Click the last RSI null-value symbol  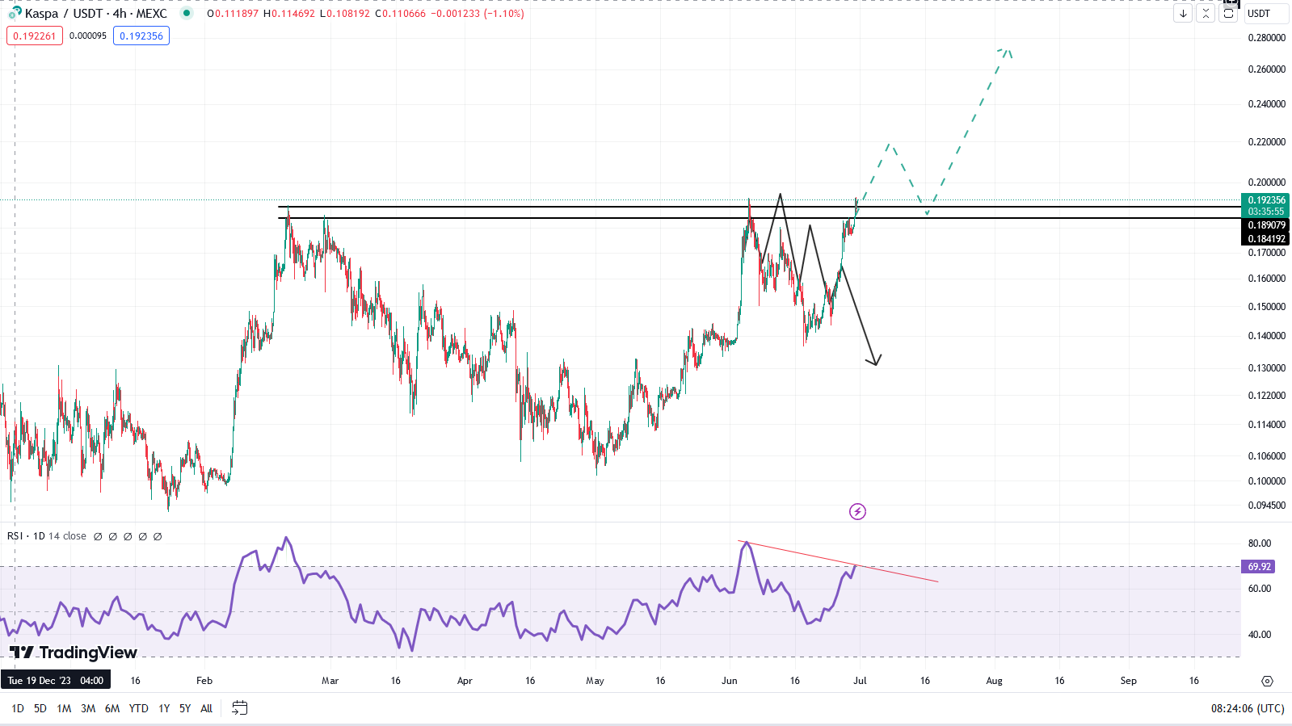[x=158, y=536]
